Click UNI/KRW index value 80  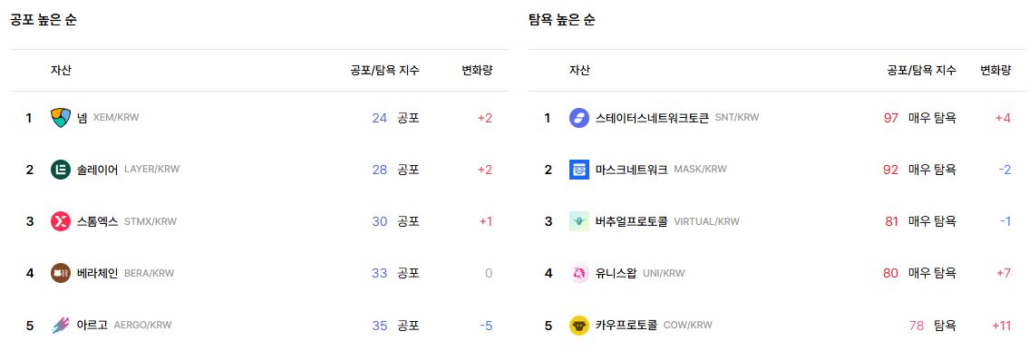[x=890, y=273]
